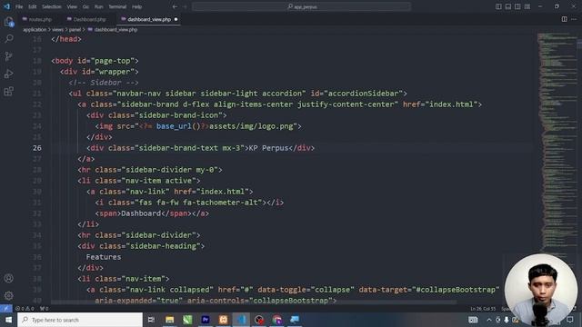Image resolution: width=582 pixels, height=327 pixels.
Task: Select the dashboard_view.php tab
Action: click(x=149, y=19)
